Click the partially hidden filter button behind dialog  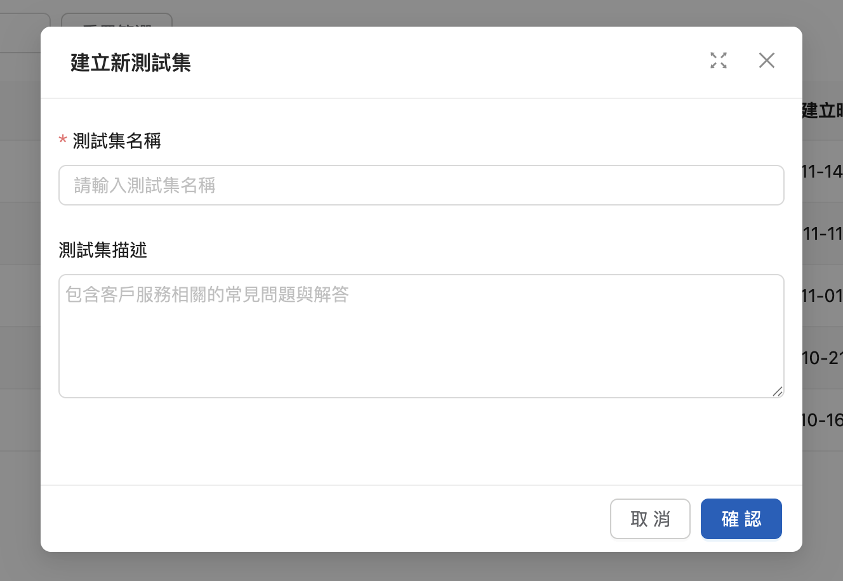pyautogui.click(x=117, y=20)
